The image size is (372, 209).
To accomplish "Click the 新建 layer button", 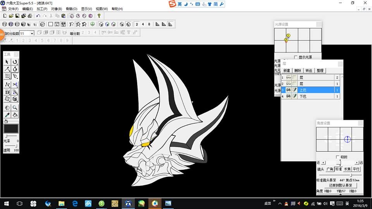I will tap(286, 71).
